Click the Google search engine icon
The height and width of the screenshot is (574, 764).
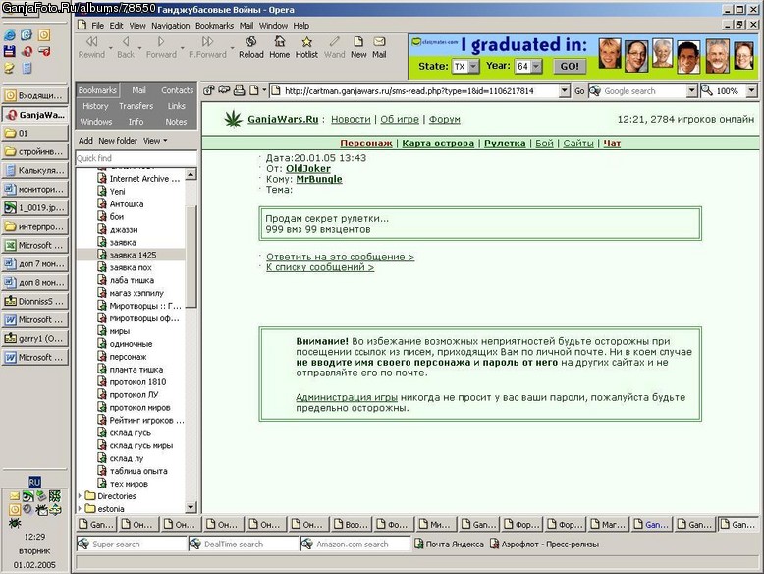coord(595,90)
